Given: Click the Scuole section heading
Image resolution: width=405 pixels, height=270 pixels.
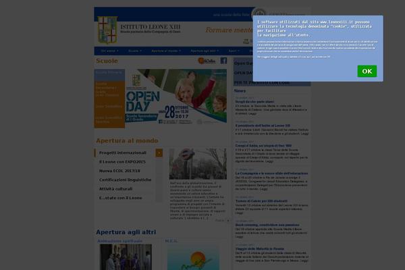Looking at the screenshot, I should 107,61.
